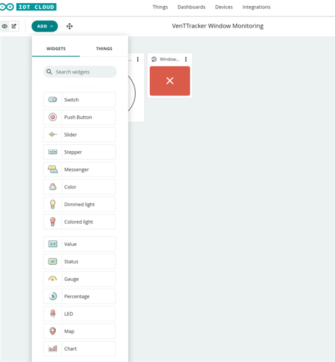Open the Things navigation item

pyautogui.click(x=160, y=7)
